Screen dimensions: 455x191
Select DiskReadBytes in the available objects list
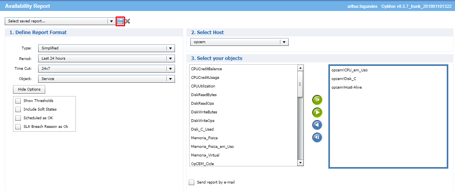tap(204, 95)
